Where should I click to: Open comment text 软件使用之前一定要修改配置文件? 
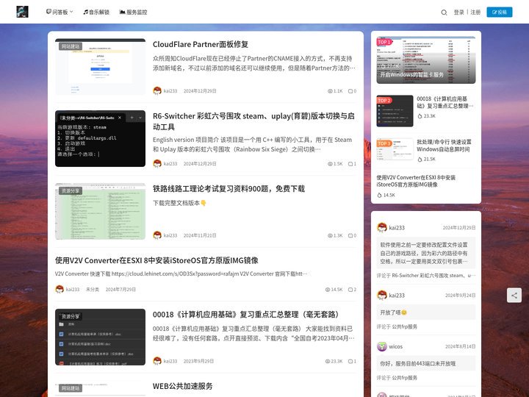point(425,253)
